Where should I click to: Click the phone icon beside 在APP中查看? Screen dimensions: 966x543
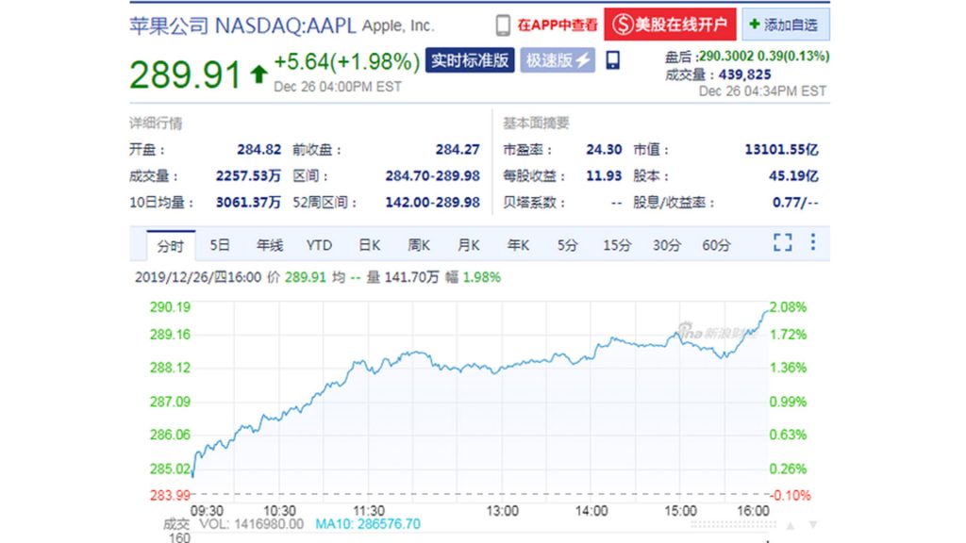pyautogui.click(x=503, y=25)
